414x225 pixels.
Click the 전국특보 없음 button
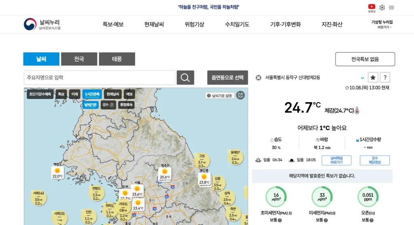pos(365,59)
